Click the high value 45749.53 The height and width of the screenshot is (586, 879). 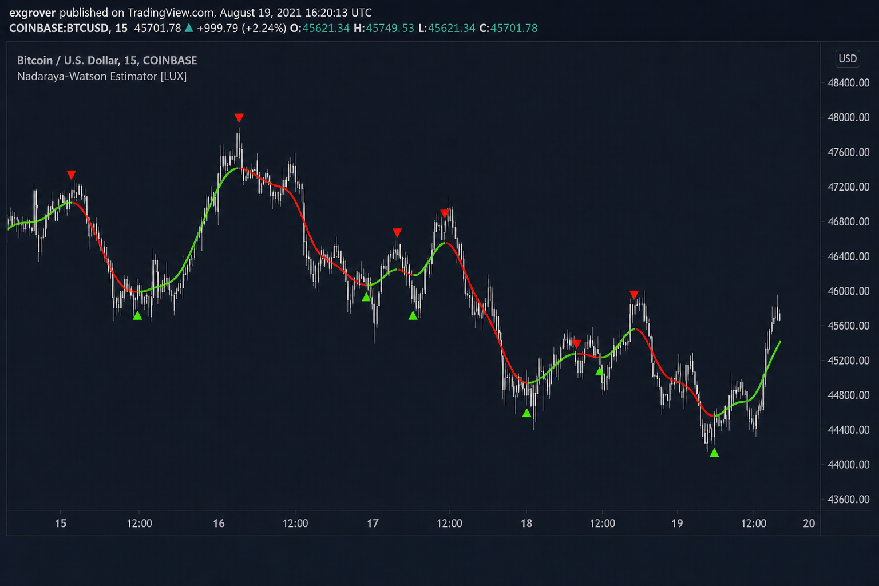pos(390,28)
